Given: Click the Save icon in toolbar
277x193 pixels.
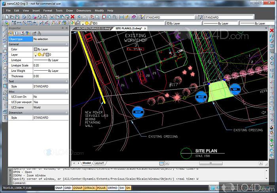Looking at the screenshot, I should pos(17,17).
